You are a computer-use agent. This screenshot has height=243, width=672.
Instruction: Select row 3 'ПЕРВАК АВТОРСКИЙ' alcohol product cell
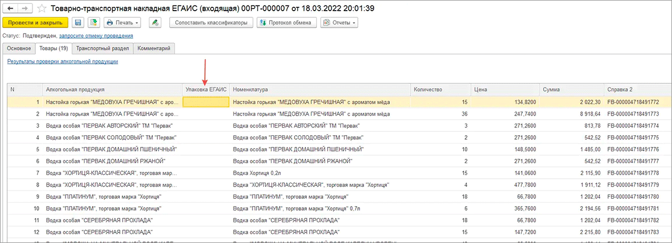tap(113, 125)
